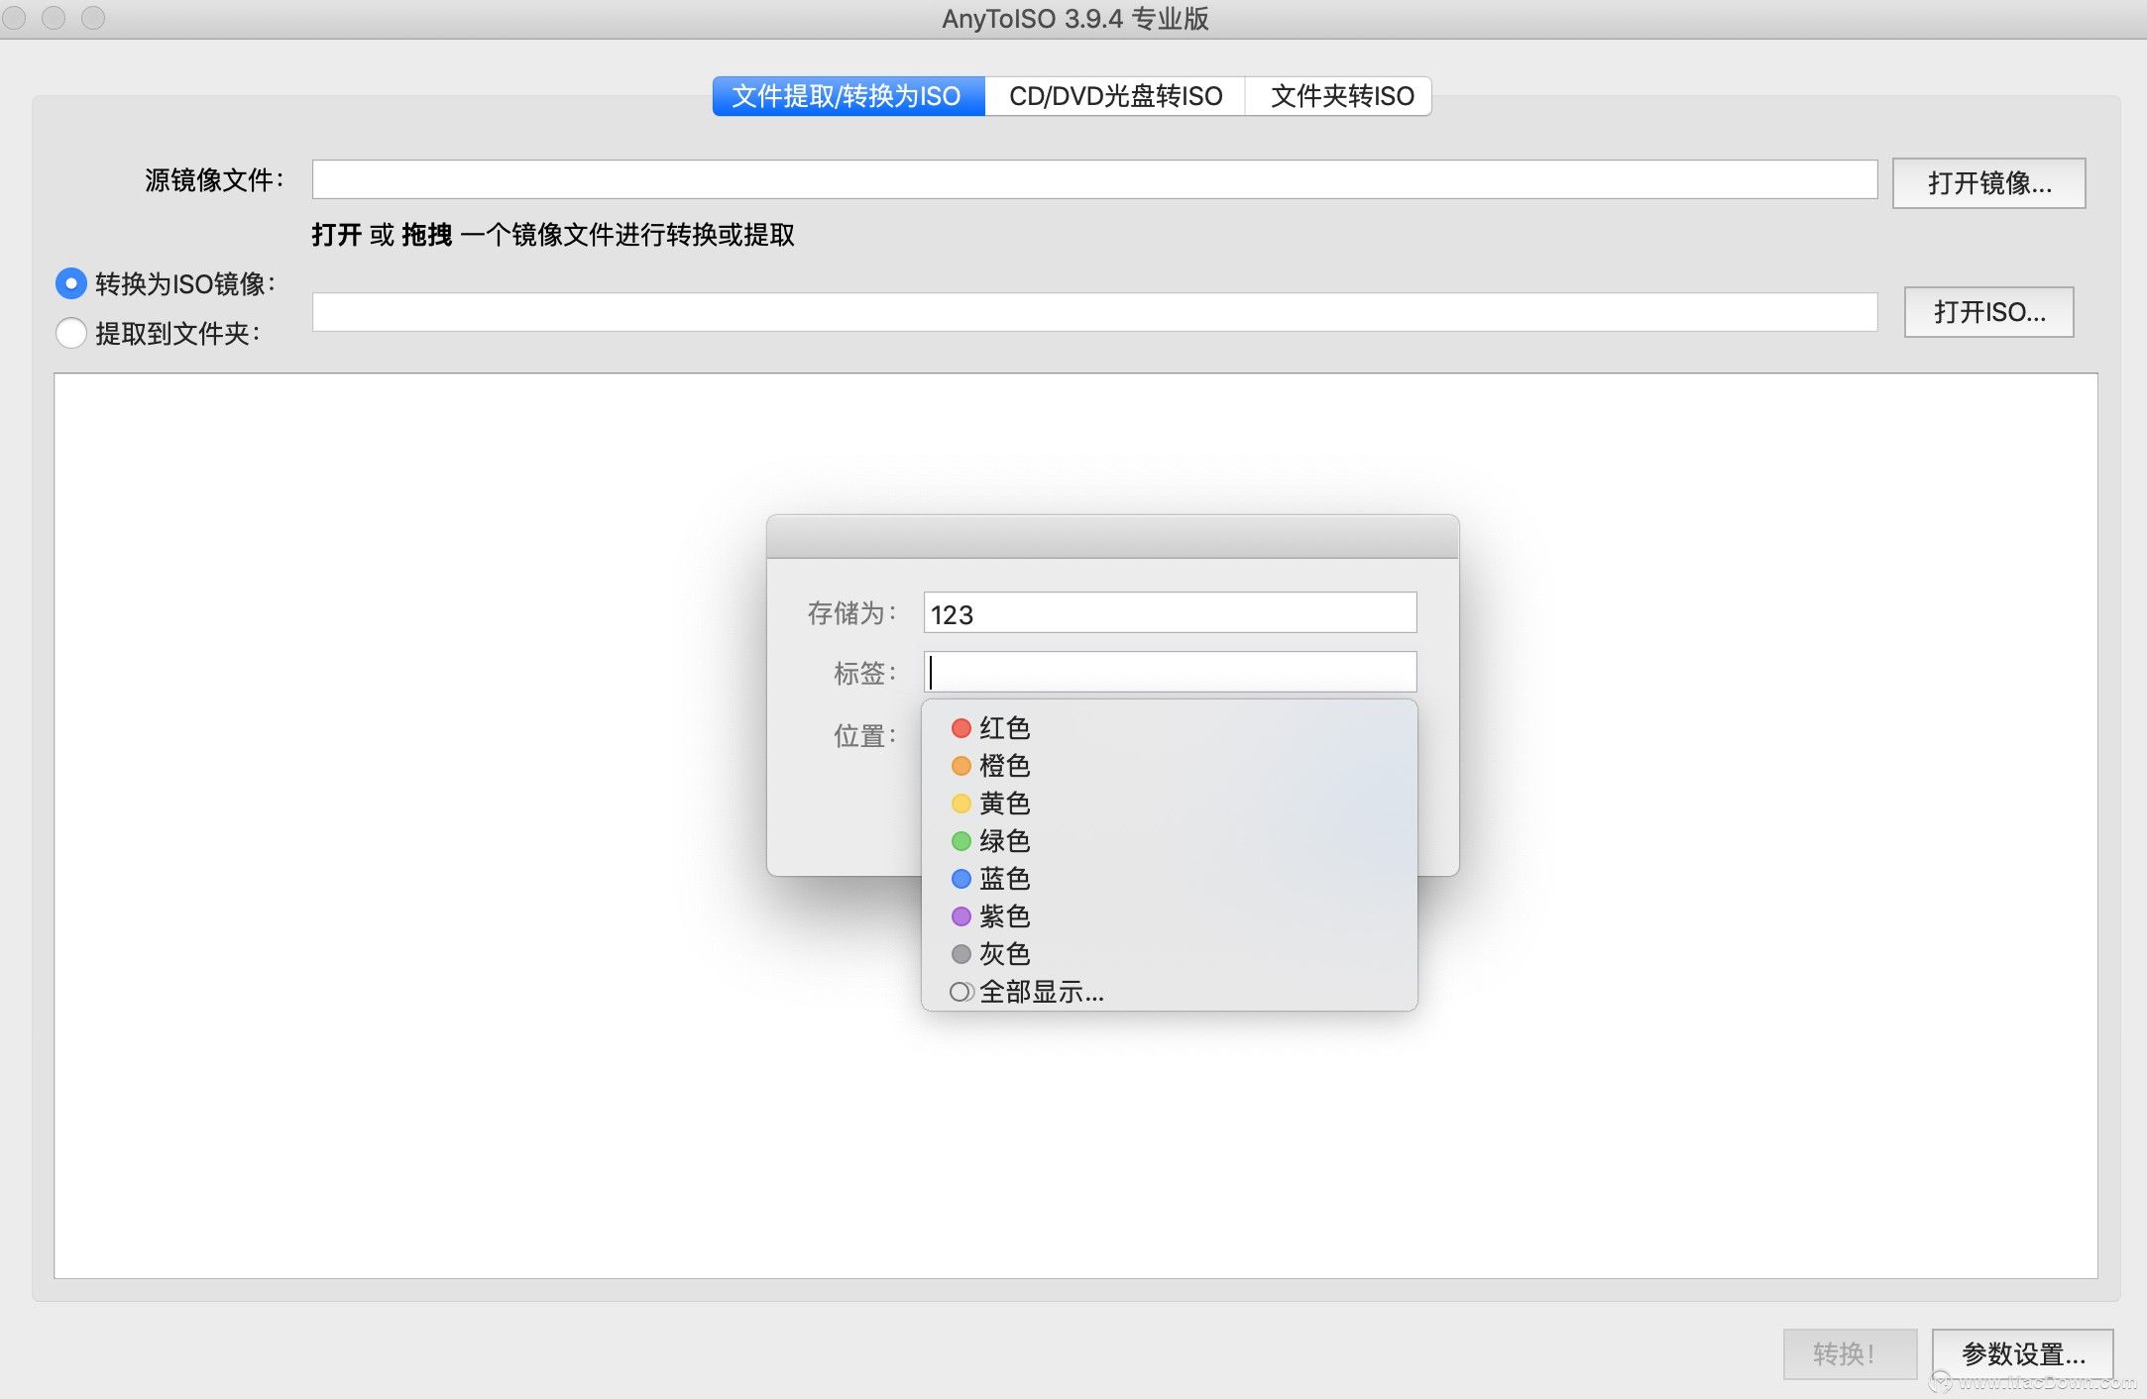2147x1399 pixels.
Task: Select the 提取到文件夹 radio button
Action: pyautogui.click(x=70, y=333)
